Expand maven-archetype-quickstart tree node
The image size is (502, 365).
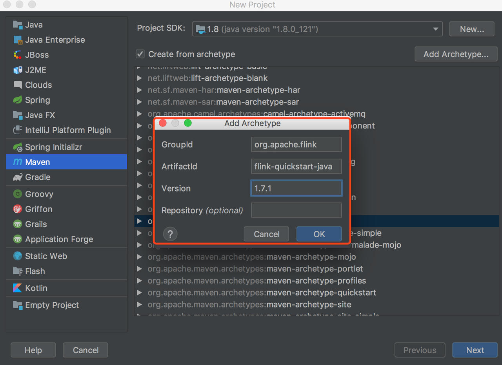[140, 293]
